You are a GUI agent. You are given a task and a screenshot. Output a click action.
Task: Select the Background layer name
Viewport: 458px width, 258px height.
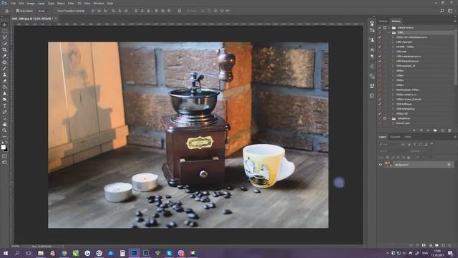coord(401,165)
